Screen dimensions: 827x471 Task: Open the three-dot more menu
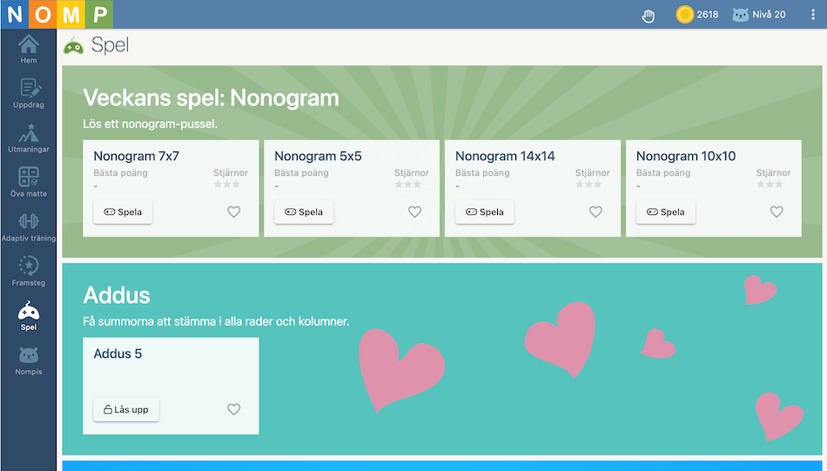[x=813, y=15]
